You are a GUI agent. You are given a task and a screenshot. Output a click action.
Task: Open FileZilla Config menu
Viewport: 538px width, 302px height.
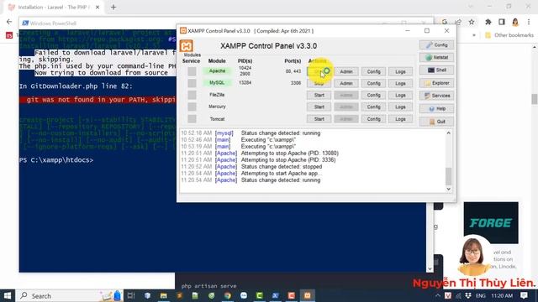click(373, 95)
